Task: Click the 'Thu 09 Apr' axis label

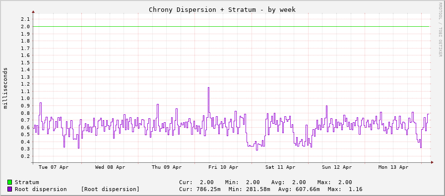Action: tap(167, 167)
